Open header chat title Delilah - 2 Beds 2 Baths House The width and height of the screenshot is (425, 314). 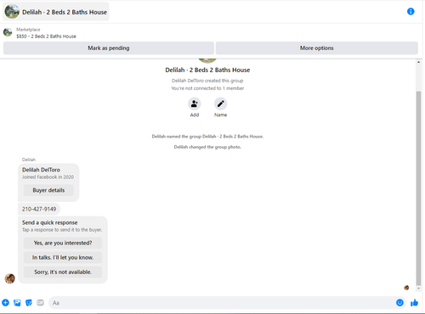click(x=65, y=12)
